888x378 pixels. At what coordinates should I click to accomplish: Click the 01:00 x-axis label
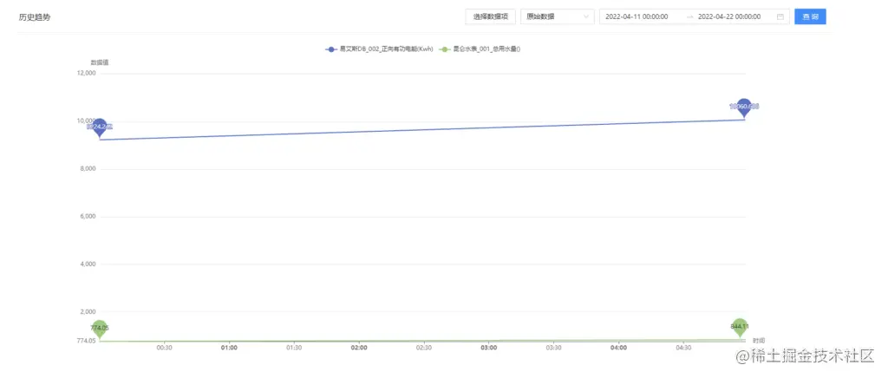point(229,348)
